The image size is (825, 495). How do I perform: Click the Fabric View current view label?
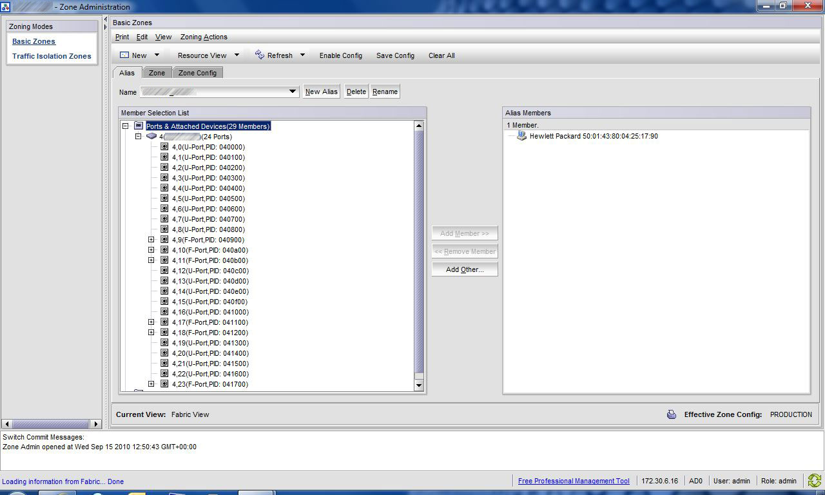(190, 414)
